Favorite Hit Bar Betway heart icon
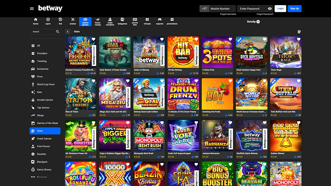The height and width of the screenshot is (186, 331). (x=196, y=39)
